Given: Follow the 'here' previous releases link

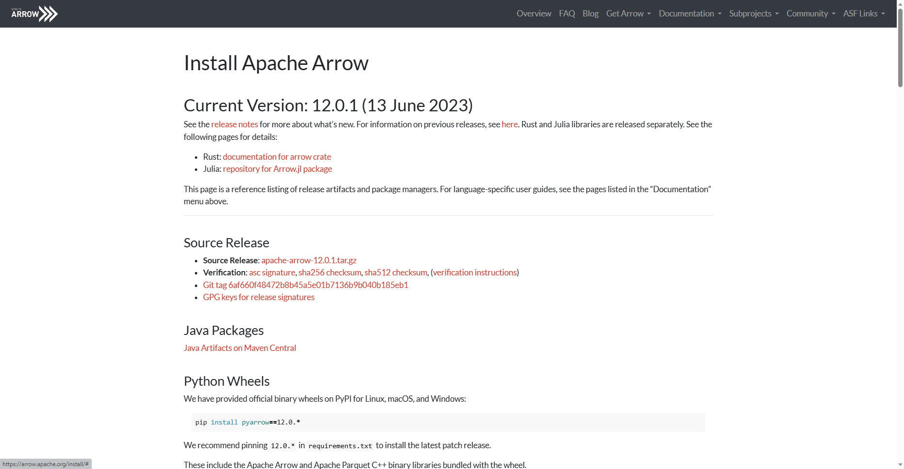Looking at the screenshot, I should [x=509, y=124].
